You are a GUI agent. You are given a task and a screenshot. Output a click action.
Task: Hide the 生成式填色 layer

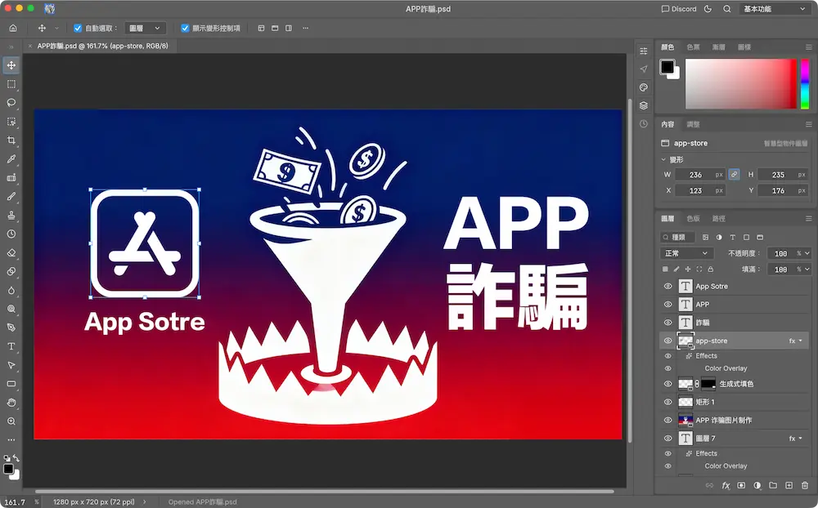(667, 384)
